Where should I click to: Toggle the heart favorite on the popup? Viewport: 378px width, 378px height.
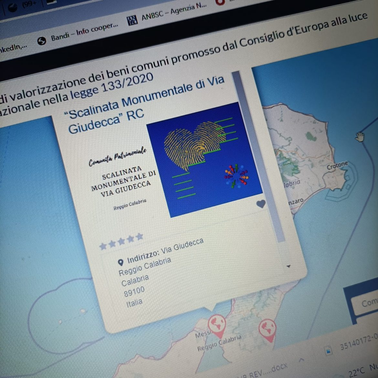coord(261,204)
